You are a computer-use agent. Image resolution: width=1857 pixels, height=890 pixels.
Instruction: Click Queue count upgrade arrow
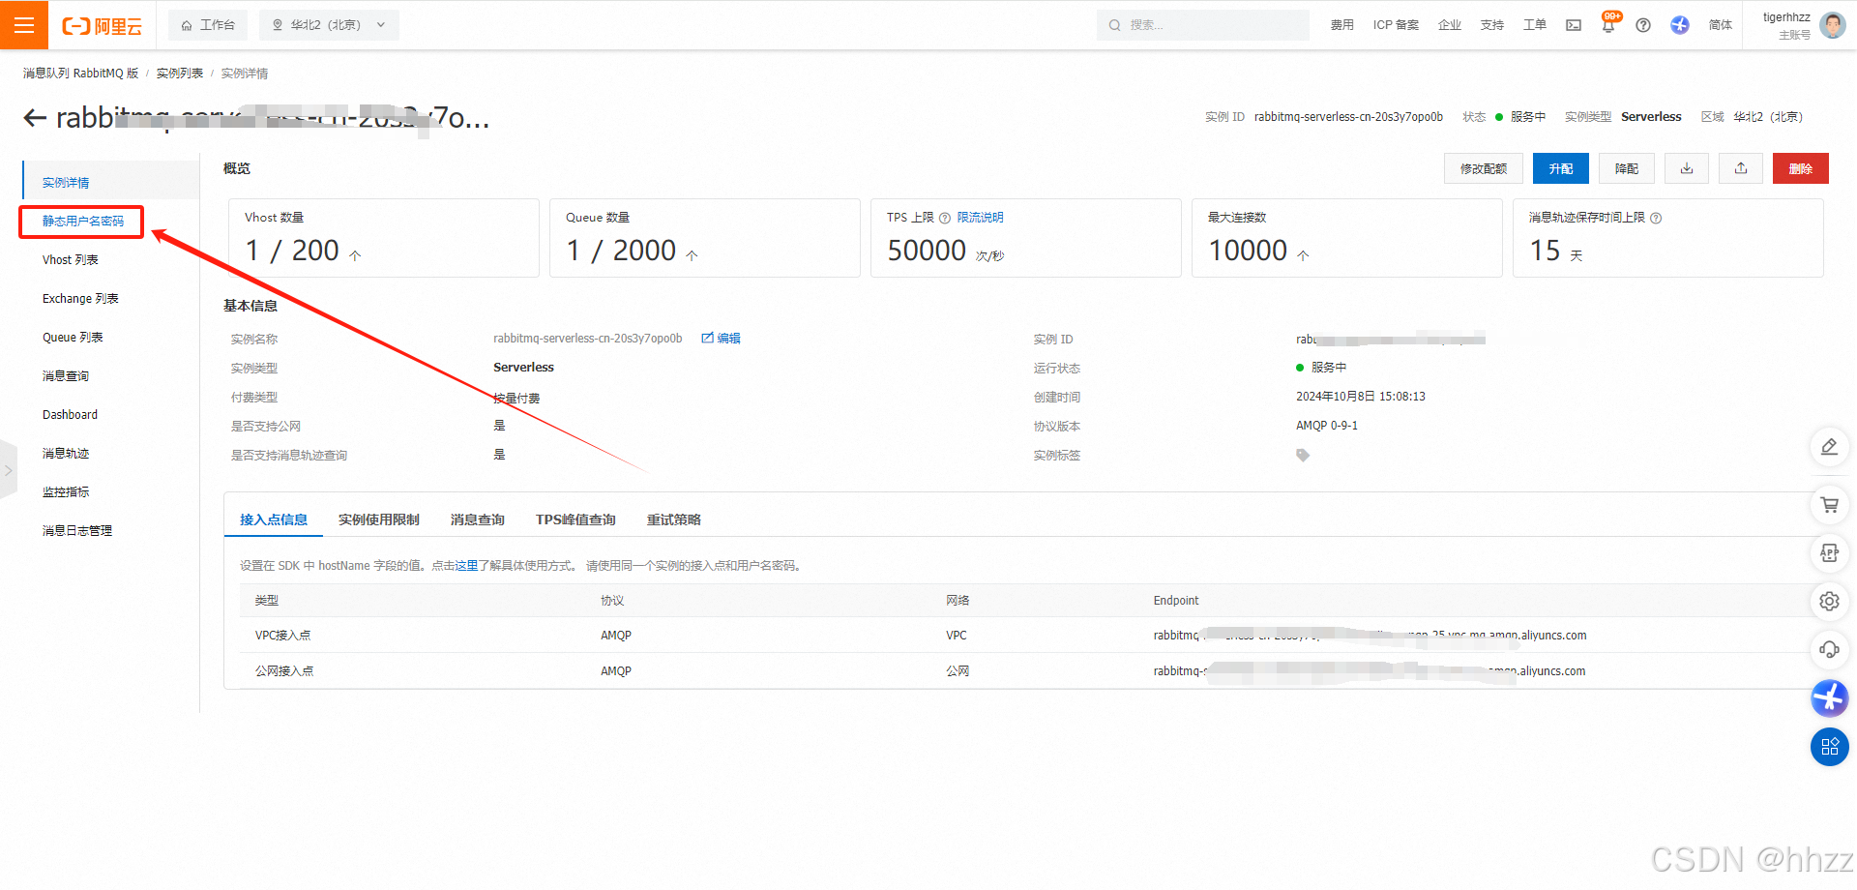tap(692, 255)
